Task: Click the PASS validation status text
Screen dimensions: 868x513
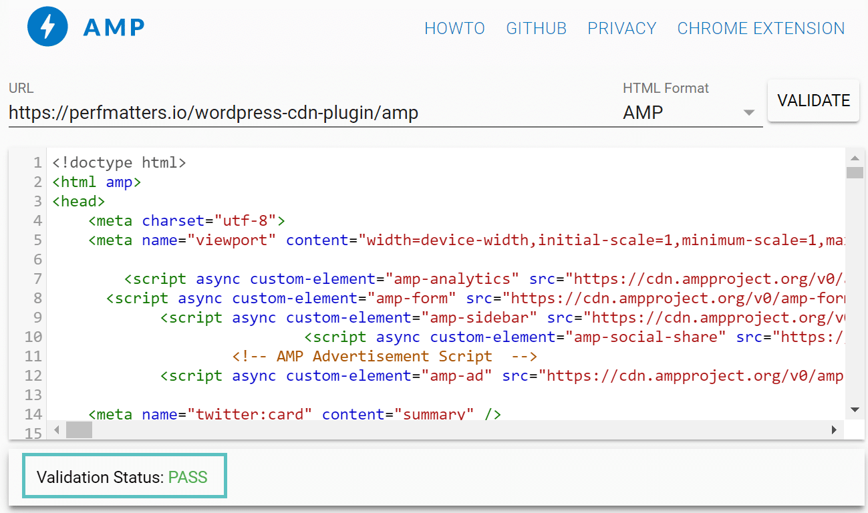Action: tap(188, 477)
